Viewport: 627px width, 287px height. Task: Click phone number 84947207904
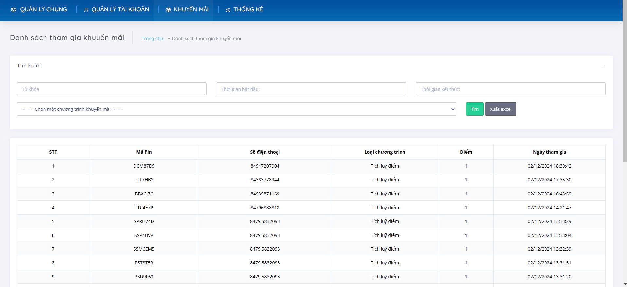coord(265,166)
